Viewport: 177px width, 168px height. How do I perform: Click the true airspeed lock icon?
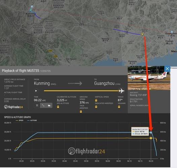(x=81, y=112)
